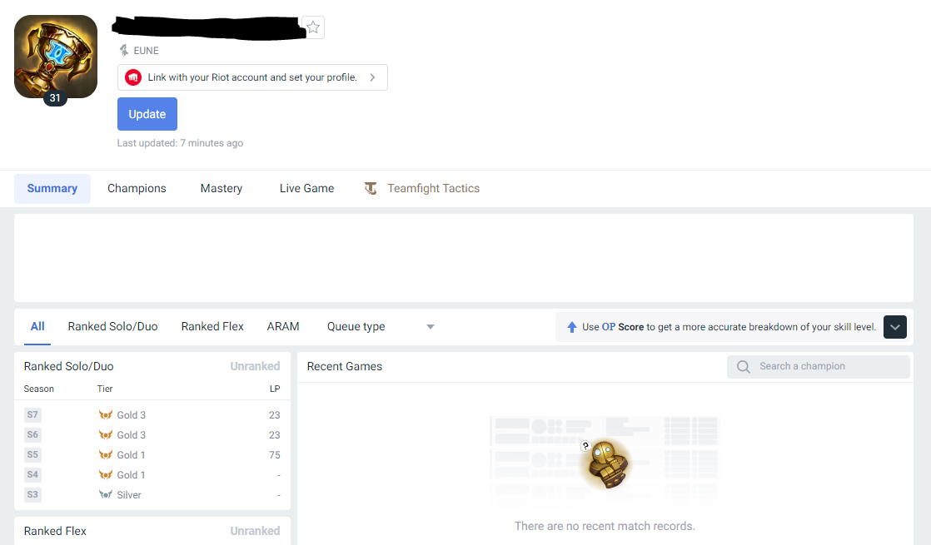
Task: Filter by Ranked Solo/Duo
Action: coord(112,327)
